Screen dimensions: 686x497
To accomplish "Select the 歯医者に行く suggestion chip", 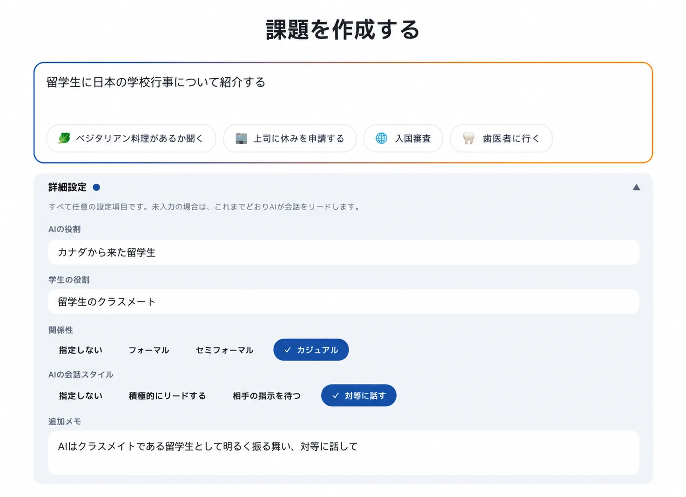I will [x=501, y=138].
